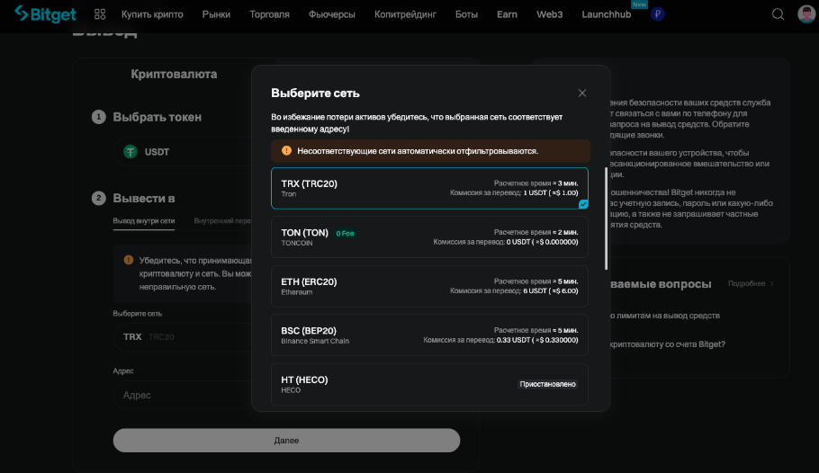Click step 1 Выбрать токен heading

tap(157, 117)
